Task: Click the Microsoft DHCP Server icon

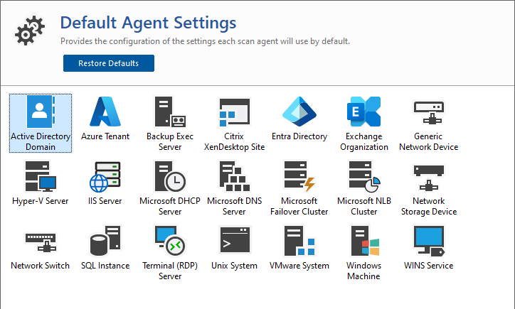Action: coord(170,176)
